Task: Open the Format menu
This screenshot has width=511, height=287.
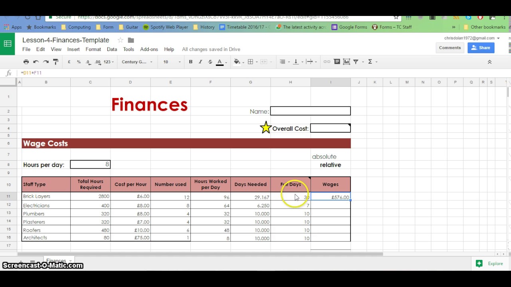Action: tap(93, 49)
